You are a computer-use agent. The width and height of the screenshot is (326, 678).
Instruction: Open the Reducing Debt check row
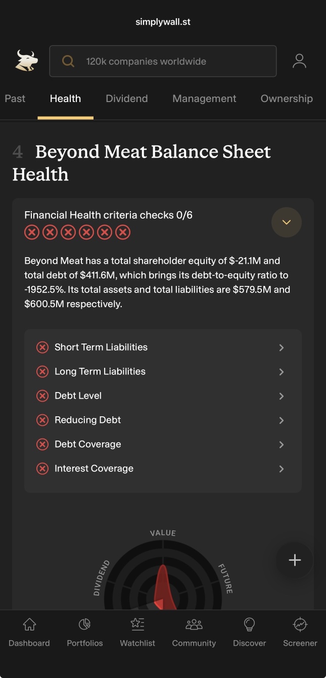pyautogui.click(x=163, y=420)
